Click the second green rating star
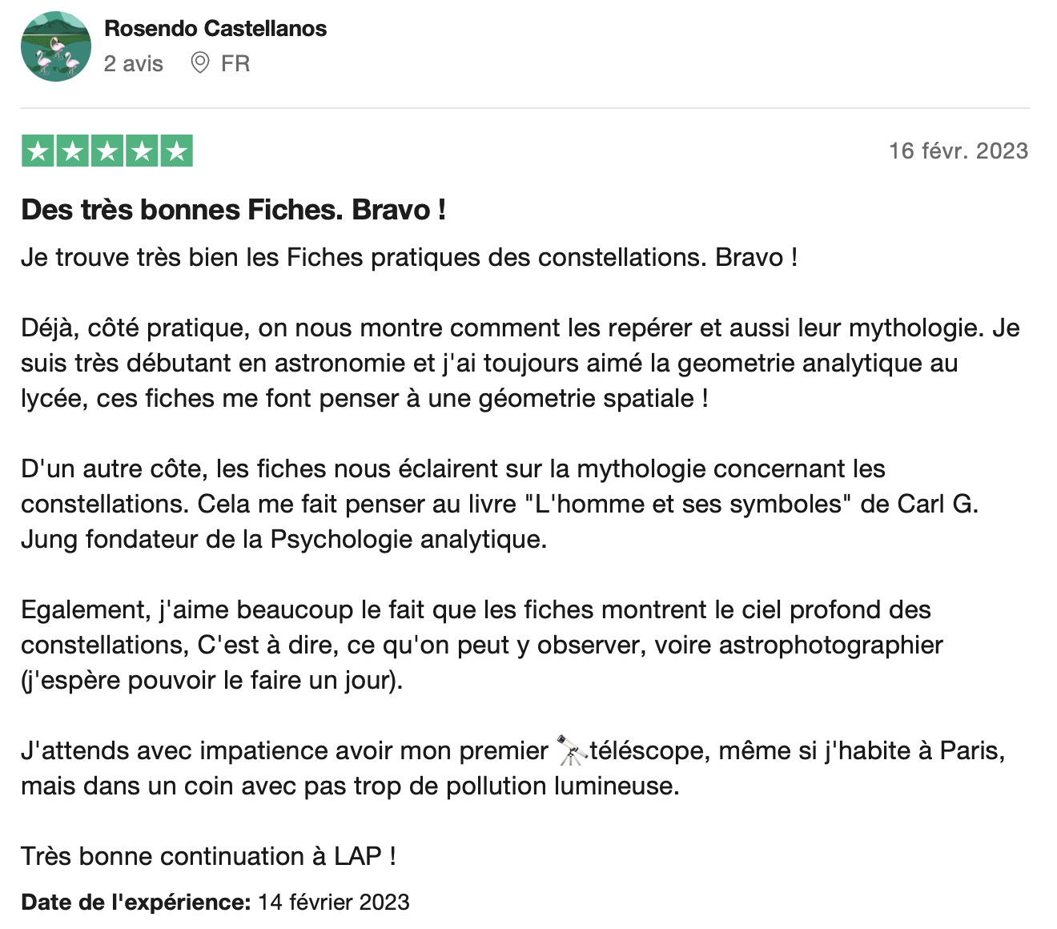 [x=72, y=151]
